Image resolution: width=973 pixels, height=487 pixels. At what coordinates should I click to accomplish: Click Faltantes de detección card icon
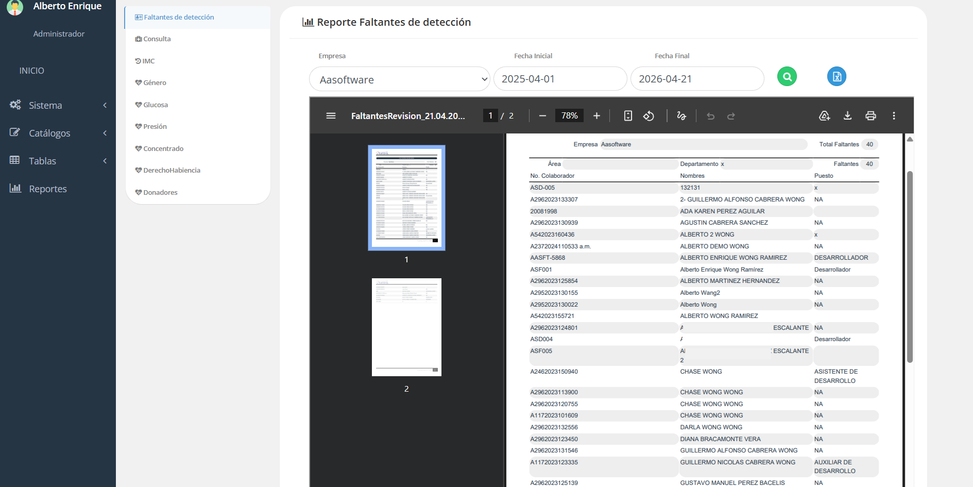(x=139, y=18)
